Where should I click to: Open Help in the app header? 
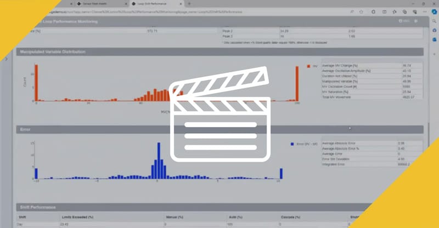click(x=404, y=21)
